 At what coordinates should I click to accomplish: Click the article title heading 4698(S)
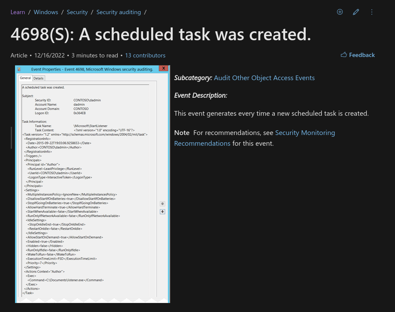coord(161,34)
